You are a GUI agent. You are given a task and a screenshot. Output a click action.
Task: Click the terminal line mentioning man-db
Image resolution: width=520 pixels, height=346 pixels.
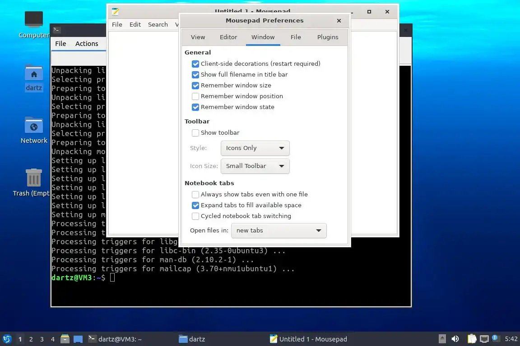(153, 259)
